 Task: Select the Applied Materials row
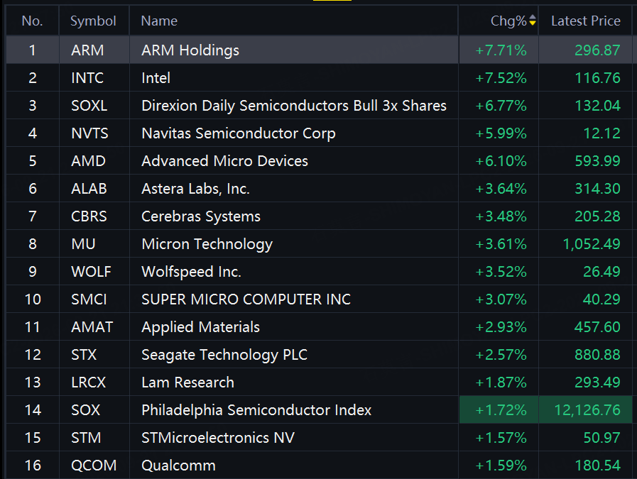pos(319,326)
